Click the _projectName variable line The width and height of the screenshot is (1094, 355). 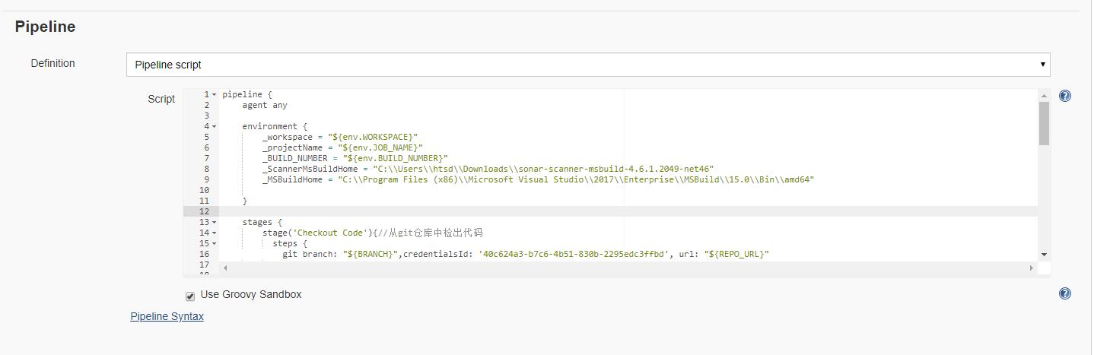coord(342,148)
